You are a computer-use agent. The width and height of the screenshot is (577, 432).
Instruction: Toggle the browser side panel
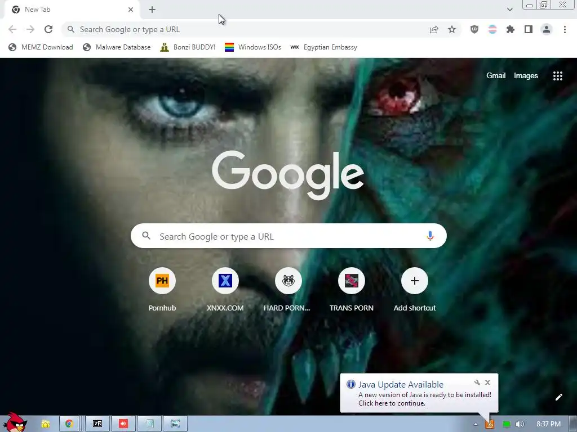(x=529, y=29)
